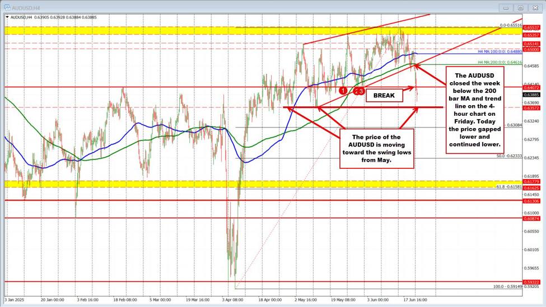Click the 3 Apr 08:00 date on time axis
The image size is (546, 307).
click(x=232, y=300)
